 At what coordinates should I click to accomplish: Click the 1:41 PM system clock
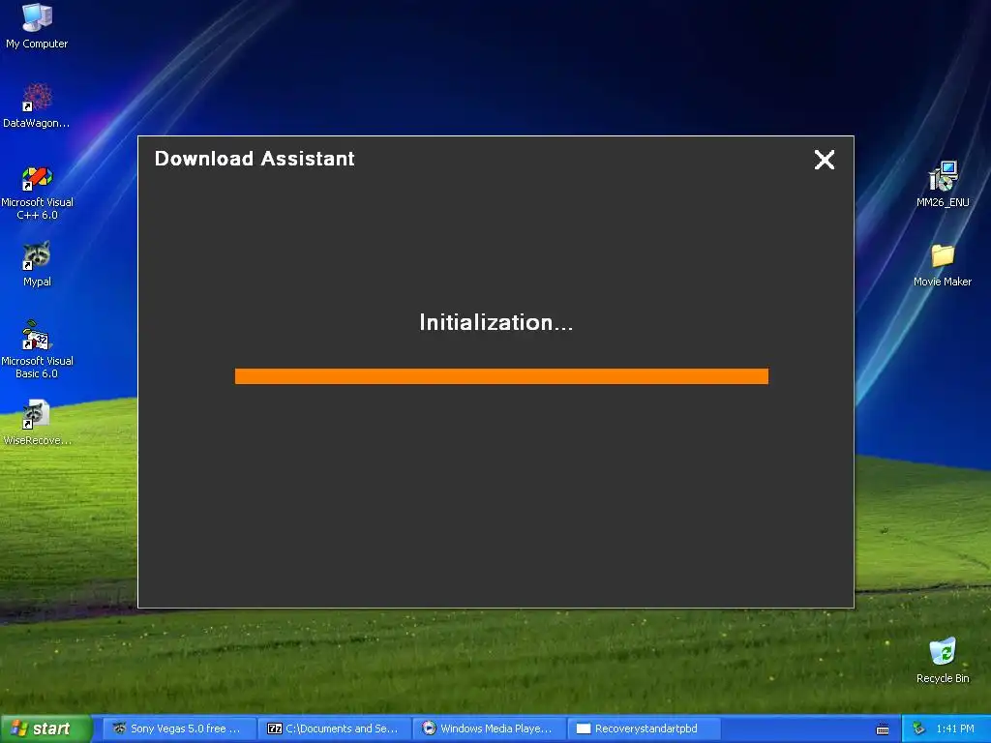pyautogui.click(x=955, y=728)
